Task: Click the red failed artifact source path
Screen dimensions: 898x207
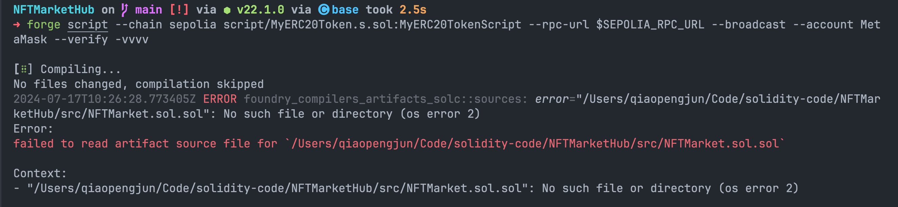Action: 535,144
